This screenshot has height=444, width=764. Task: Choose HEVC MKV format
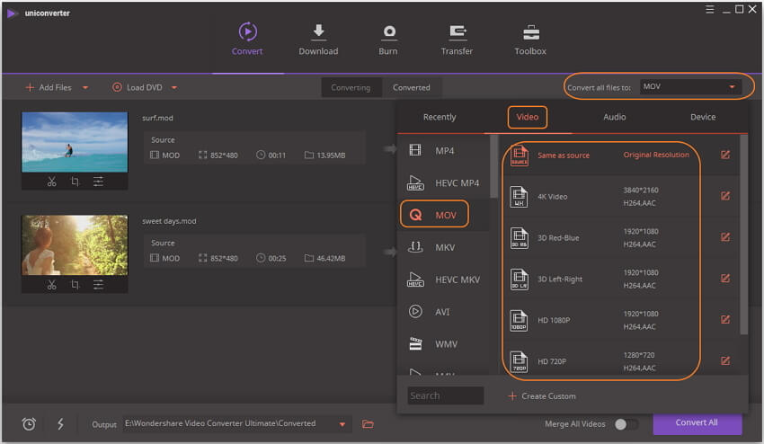[x=443, y=280]
